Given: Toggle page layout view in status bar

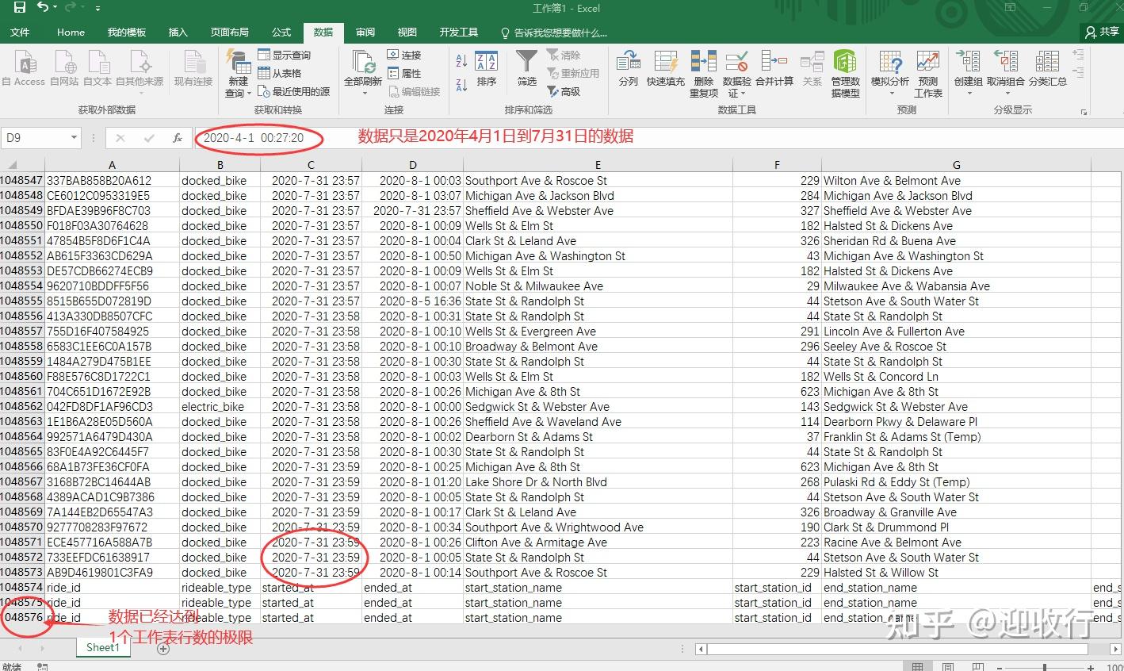Looking at the screenshot, I should (x=948, y=665).
